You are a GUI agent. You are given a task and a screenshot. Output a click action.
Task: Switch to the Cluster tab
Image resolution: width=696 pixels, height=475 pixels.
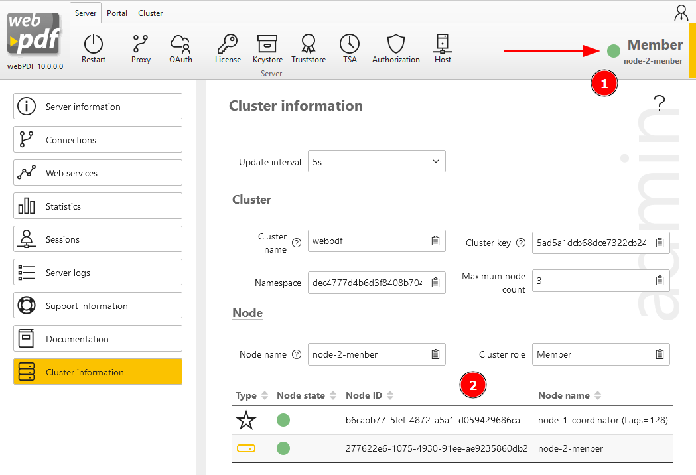(150, 13)
